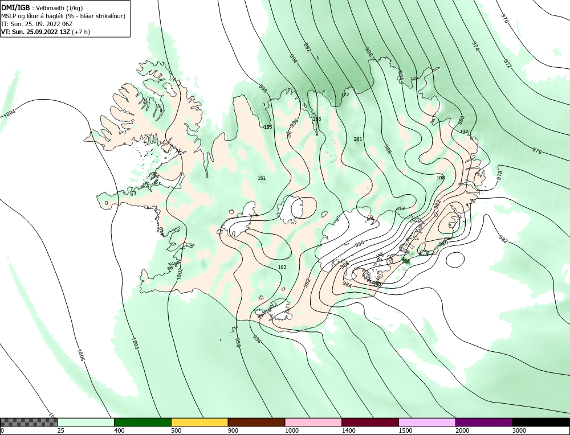The image size is (570, 435).
Task: Click the legend tick label '1500'
Action: click(405, 430)
